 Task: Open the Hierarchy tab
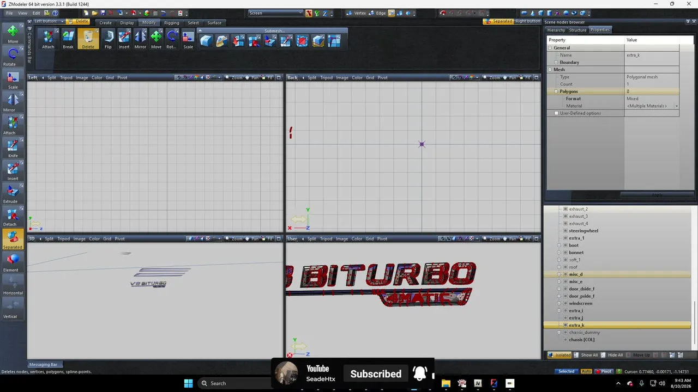pos(556,30)
